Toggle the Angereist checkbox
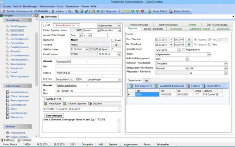This screenshot has height=147, width=235. click(x=195, y=39)
